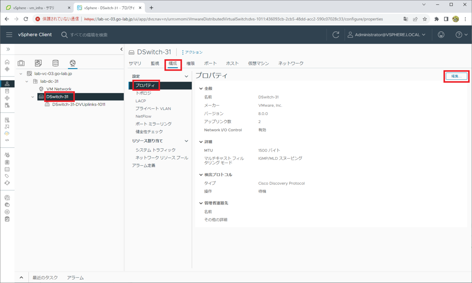Open Auto Deploy sidebar icon
472x283 pixels.
click(7, 127)
